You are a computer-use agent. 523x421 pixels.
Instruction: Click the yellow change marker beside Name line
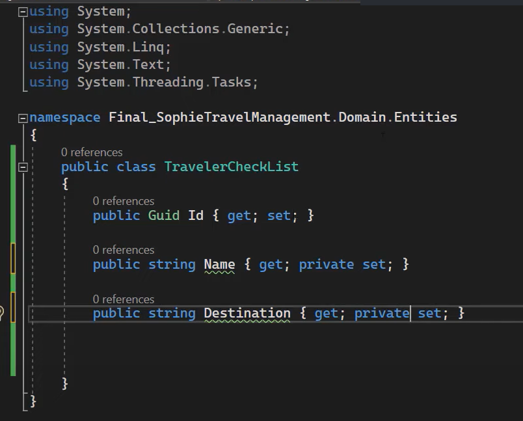click(x=13, y=258)
